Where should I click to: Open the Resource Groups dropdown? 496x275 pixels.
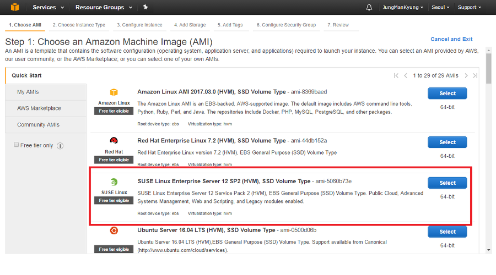(x=104, y=8)
